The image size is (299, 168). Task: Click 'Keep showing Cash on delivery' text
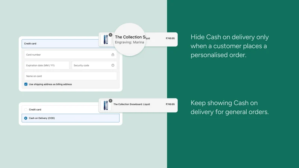[x=229, y=107]
